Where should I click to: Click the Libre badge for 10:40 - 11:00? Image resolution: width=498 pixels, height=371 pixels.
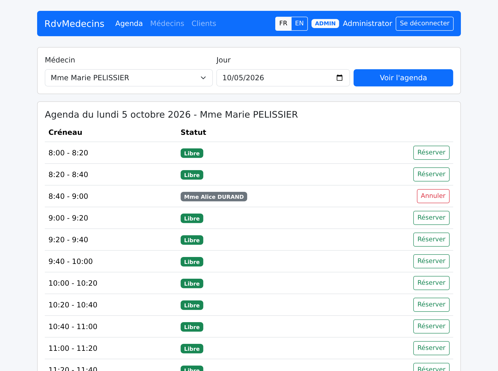192,327
